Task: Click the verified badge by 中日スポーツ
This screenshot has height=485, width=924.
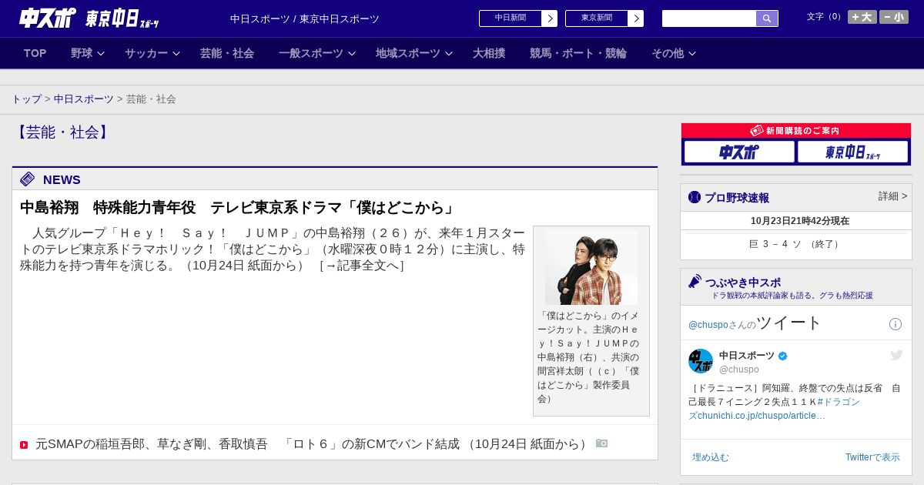Action: 783,356
